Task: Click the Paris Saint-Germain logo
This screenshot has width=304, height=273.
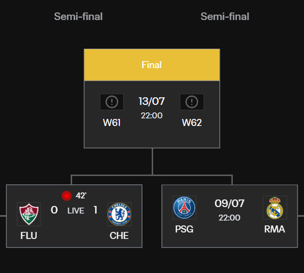Action: (184, 208)
